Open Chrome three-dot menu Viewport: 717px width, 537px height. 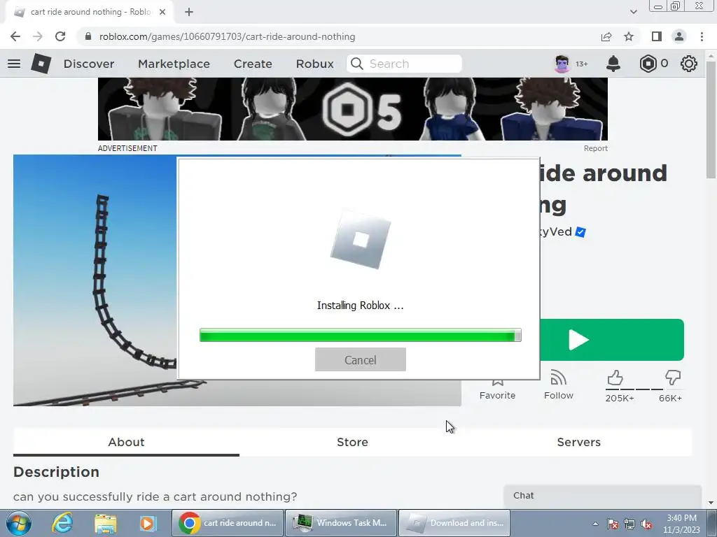point(702,36)
